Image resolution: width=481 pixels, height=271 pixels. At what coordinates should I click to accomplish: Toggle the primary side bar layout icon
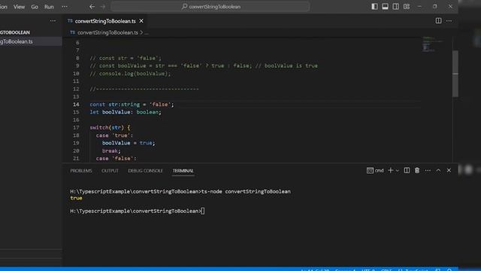[374, 7]
